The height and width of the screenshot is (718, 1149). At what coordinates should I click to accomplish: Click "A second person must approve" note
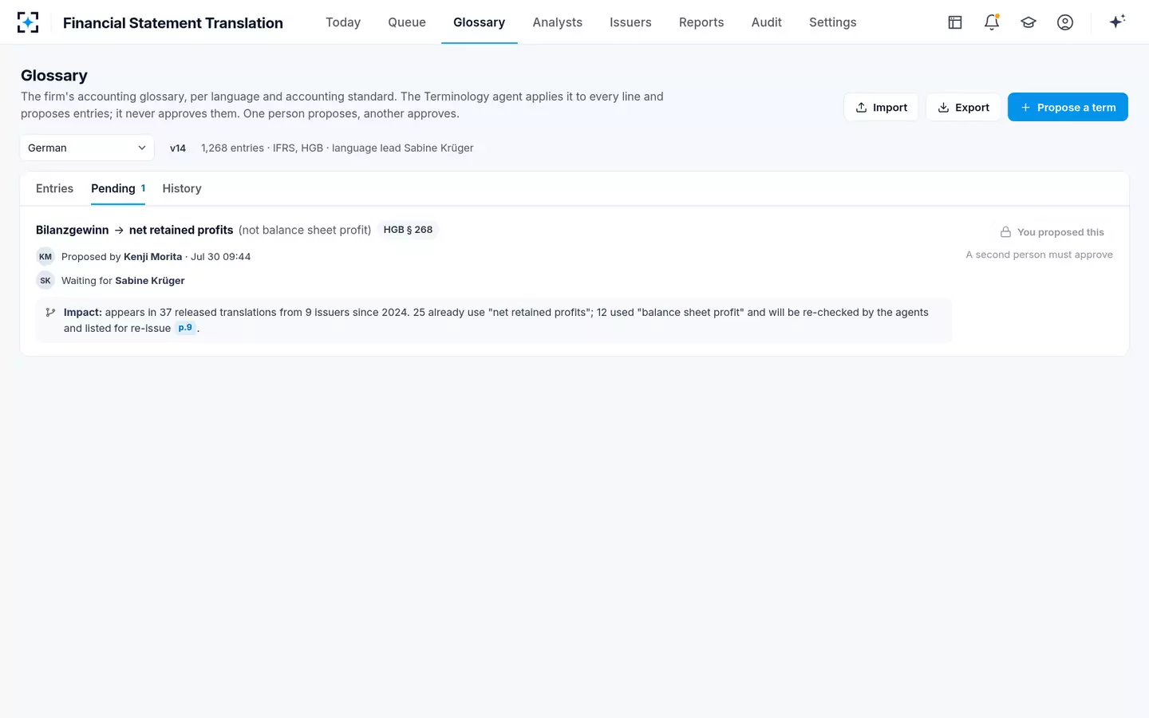click(x=1039, y=254)
